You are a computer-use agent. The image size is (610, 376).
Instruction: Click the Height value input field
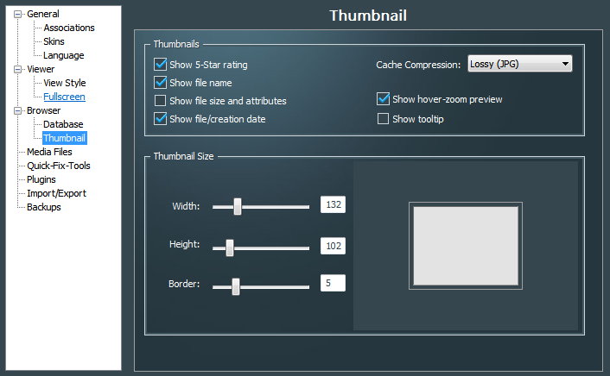click(333, 246)
